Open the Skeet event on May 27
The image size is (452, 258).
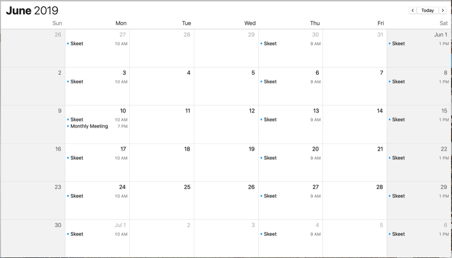pos(98,44)
